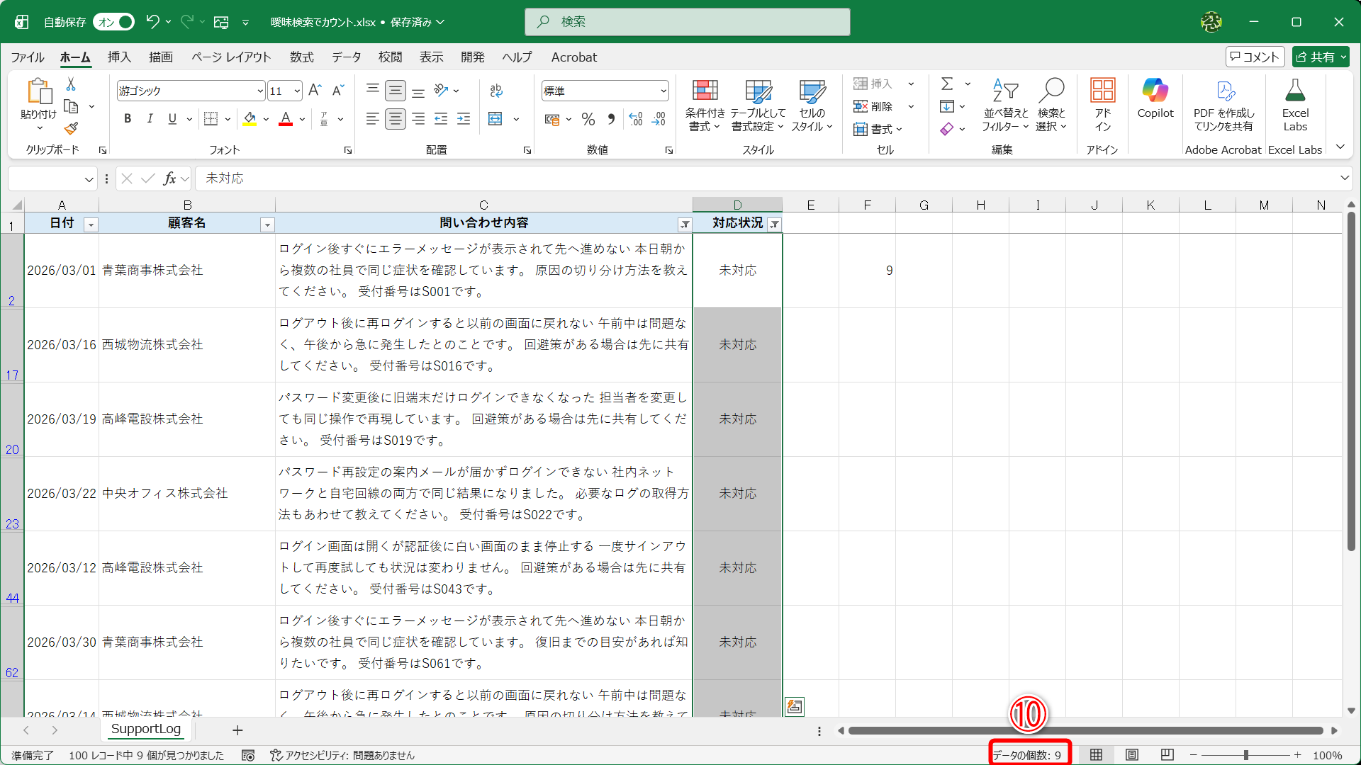
Task: Add a new sheet with the plus button
Action: (237, 730)
